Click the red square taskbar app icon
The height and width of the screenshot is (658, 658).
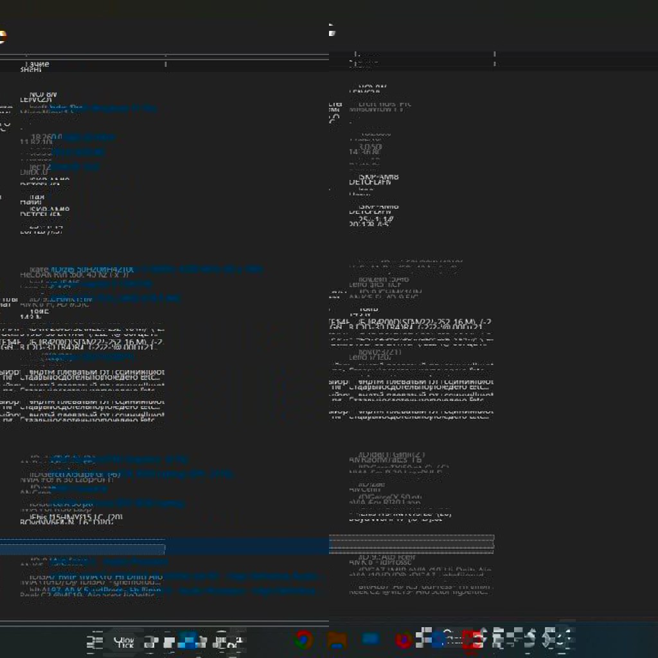(472, 639)
